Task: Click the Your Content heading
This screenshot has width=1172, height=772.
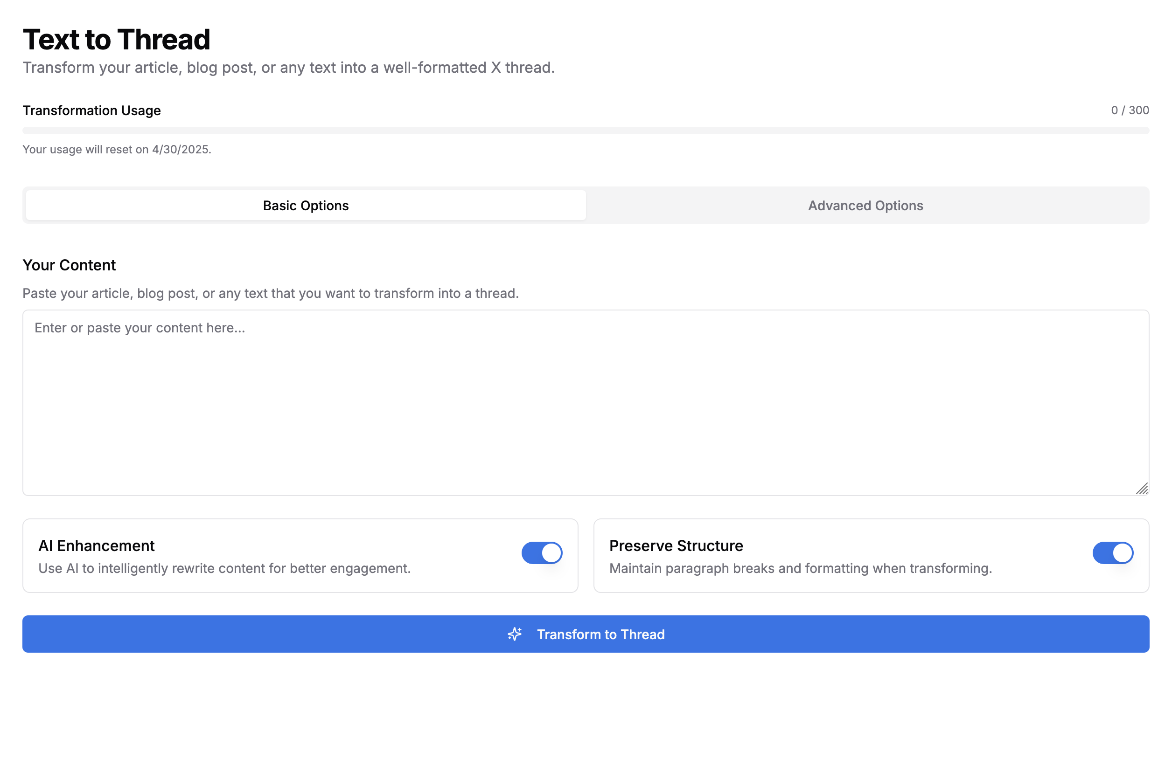Action: [69, 265]
